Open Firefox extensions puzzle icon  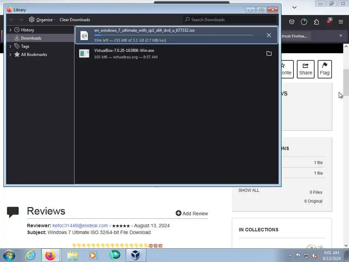tap(316, 22)
